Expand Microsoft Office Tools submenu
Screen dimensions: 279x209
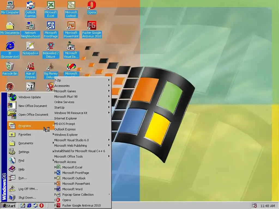83,156
